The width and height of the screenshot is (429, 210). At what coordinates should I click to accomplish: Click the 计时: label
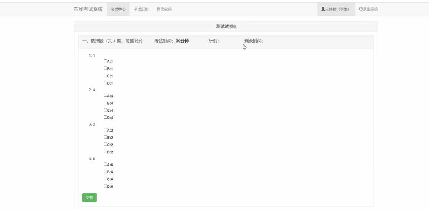point(214,41)
